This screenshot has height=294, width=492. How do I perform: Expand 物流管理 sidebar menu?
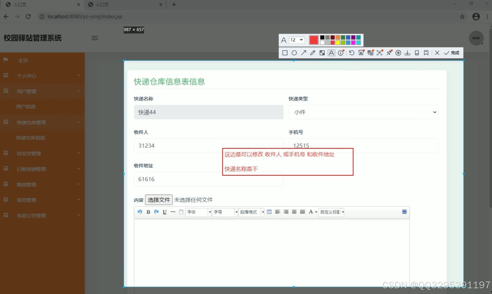(42, 185)
